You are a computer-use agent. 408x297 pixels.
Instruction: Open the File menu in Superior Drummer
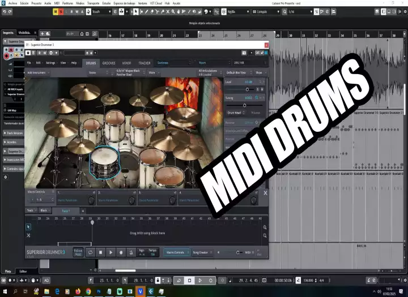click(29, 63)
